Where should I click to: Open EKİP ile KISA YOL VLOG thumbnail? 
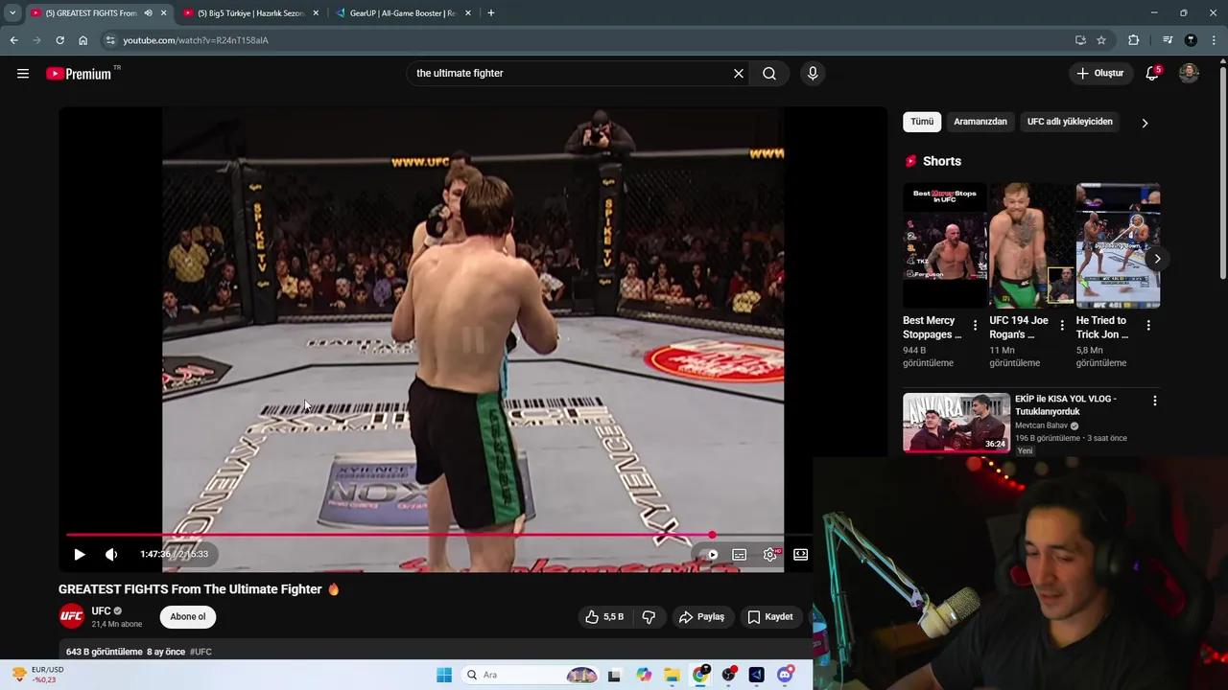[956, 423]
